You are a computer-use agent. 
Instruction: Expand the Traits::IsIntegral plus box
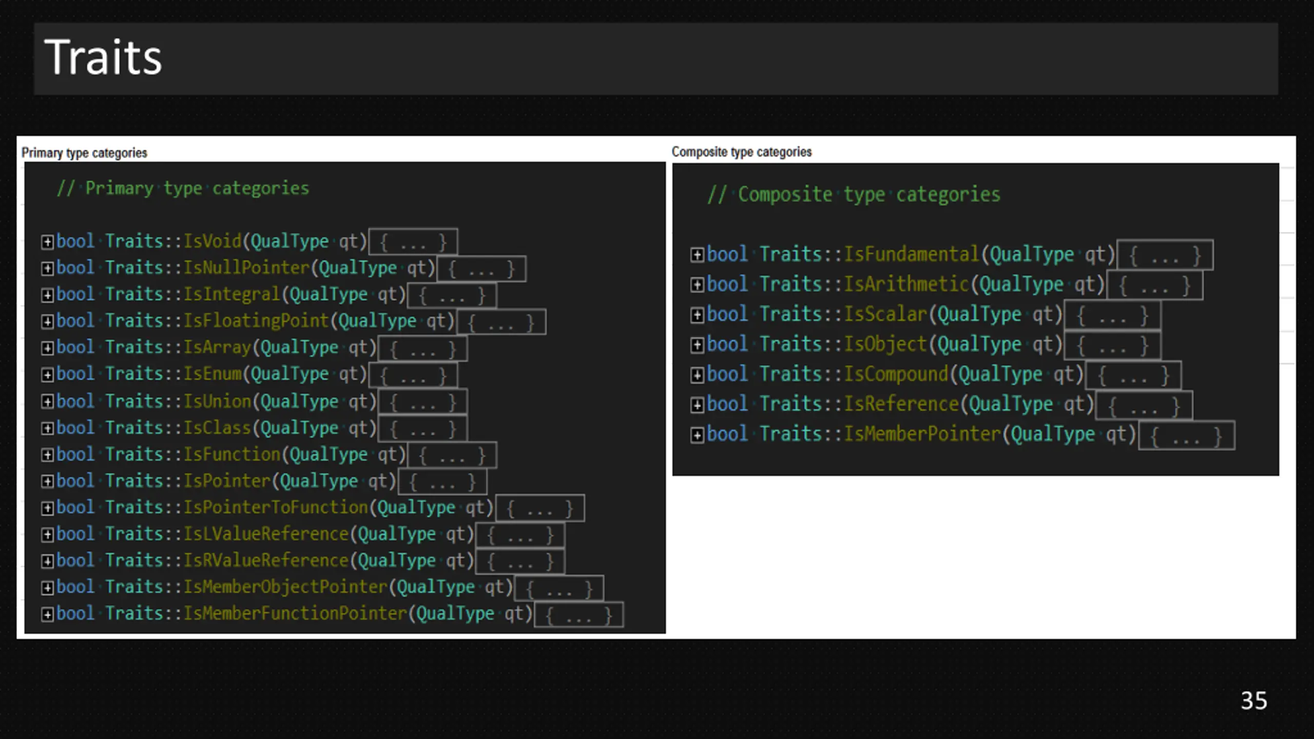[47, 295]
